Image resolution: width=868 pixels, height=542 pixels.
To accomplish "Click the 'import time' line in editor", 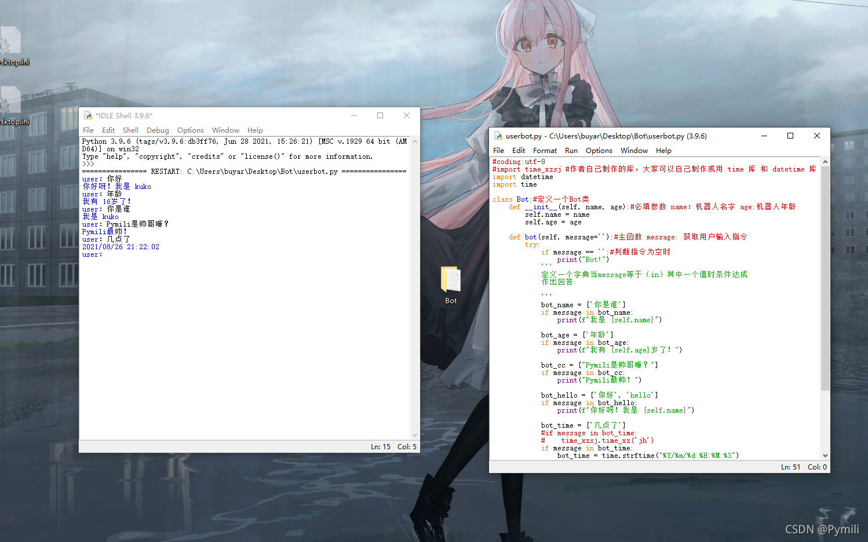I will [515, 184].
